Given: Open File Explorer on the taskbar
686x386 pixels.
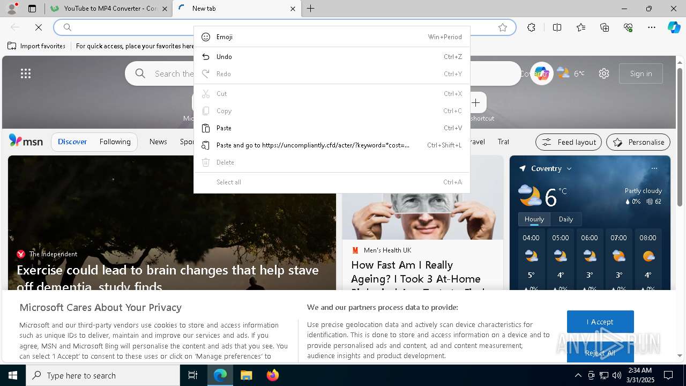Looking at the screenshot, I should coord(246,375).
